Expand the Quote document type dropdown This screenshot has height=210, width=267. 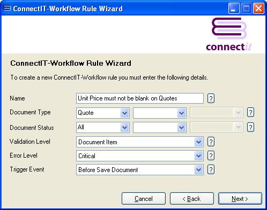(124, 113)
